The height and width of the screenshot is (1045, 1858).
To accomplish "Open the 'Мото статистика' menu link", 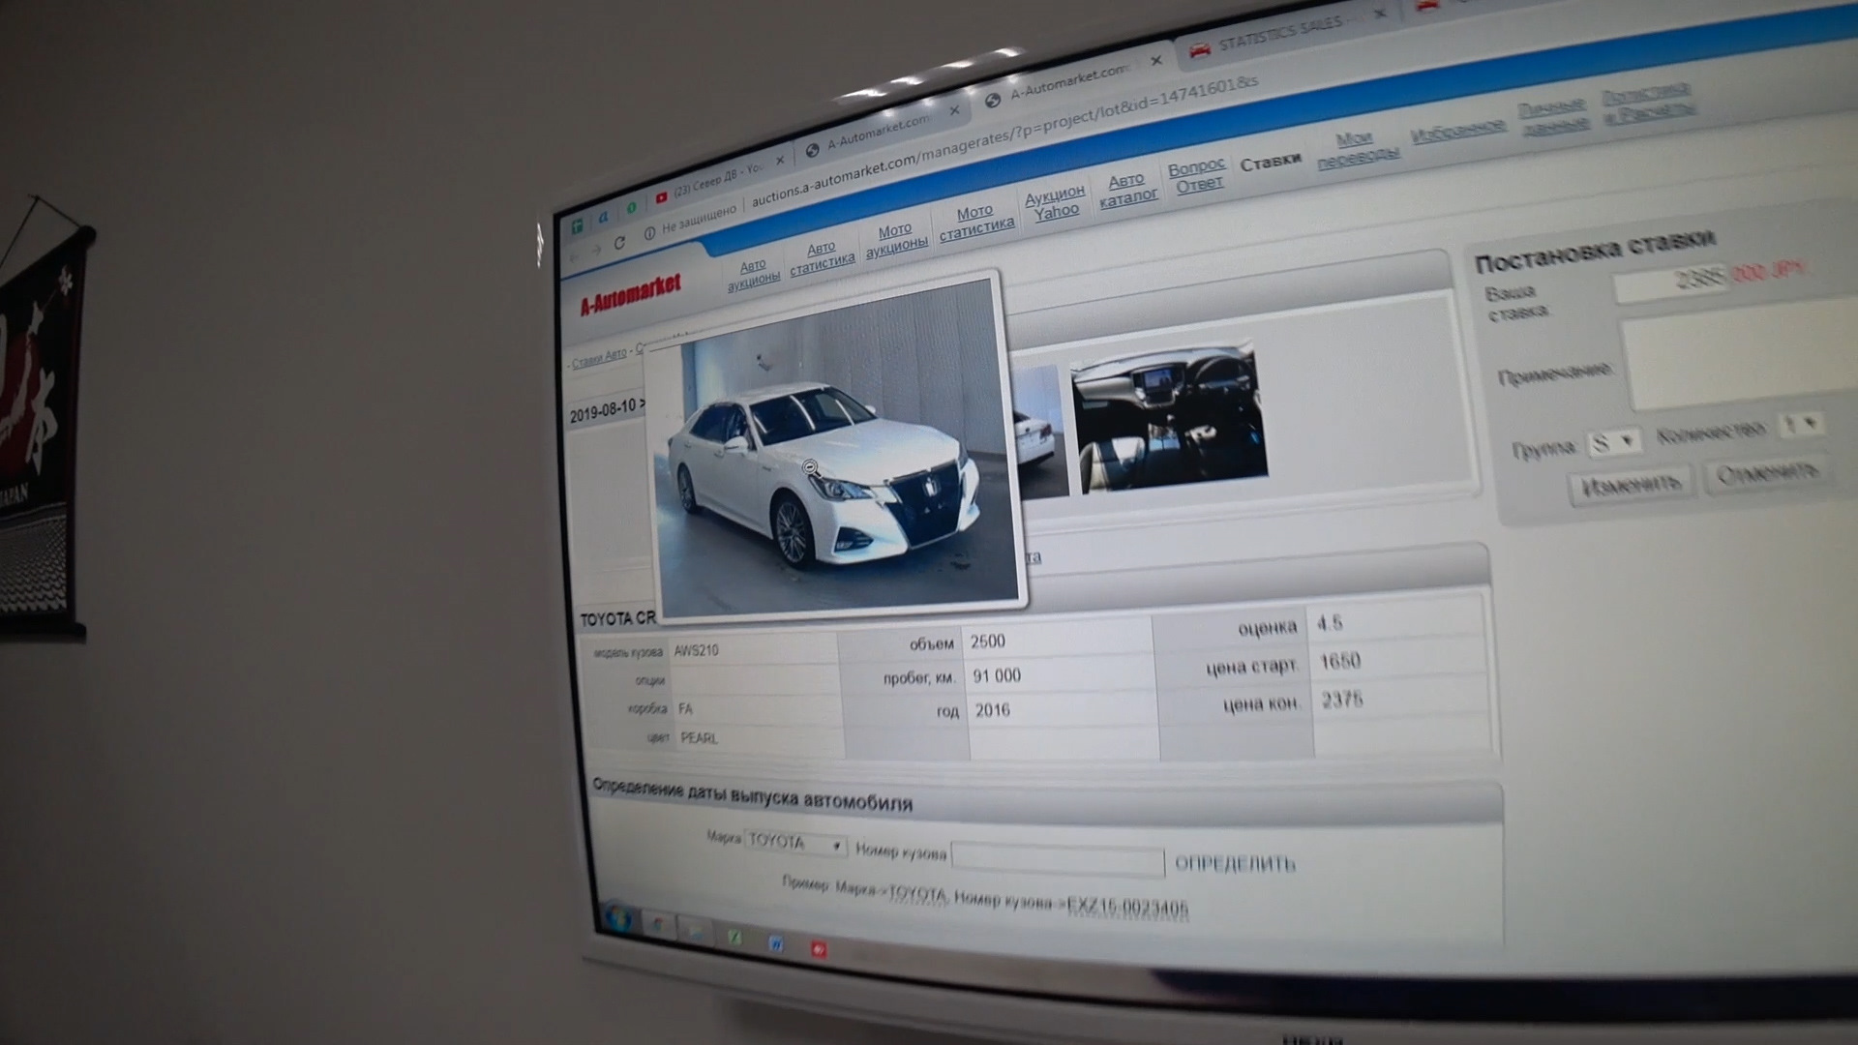I will (x=976, y=221).
